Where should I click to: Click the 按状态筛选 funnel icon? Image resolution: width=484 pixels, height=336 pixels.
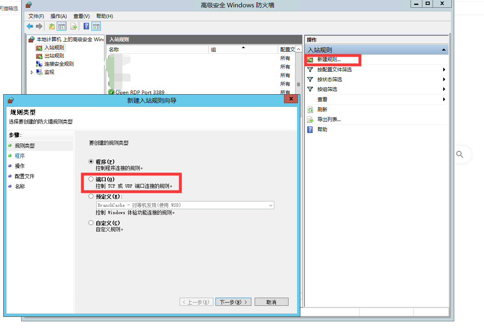[x=310, y=79]
